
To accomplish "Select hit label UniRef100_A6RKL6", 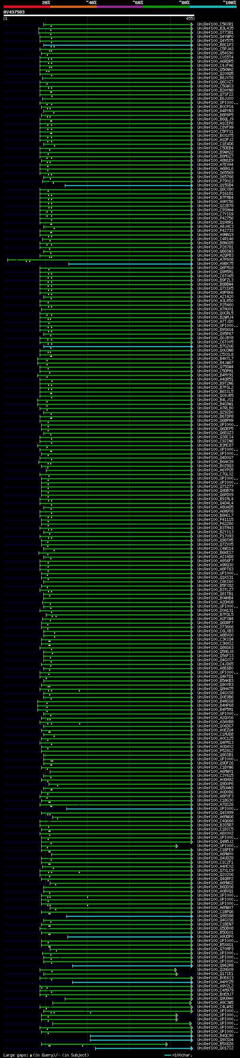I will click(215, 169).
